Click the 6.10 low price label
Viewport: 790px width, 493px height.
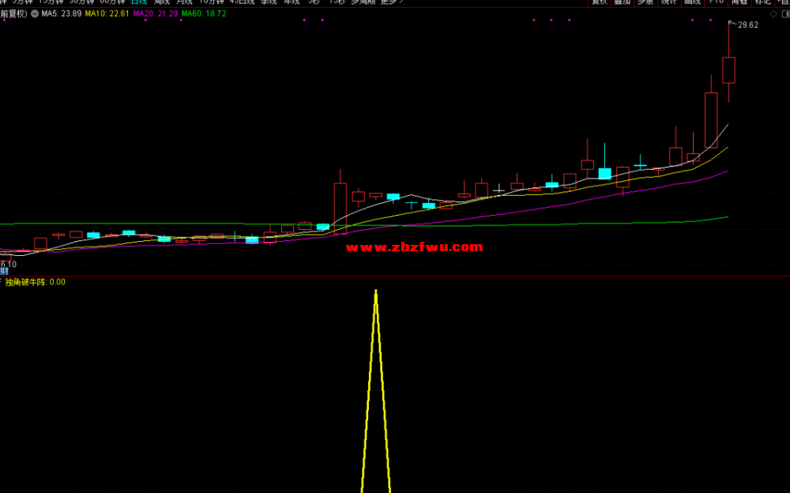point(9,264)
